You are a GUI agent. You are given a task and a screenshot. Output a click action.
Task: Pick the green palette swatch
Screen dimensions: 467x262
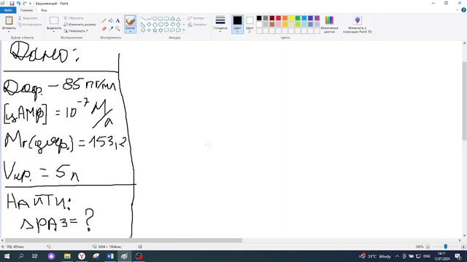[x=298, y=18]
